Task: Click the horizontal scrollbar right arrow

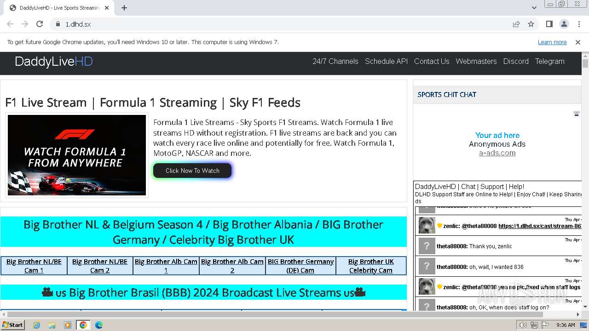Action: 578,314
